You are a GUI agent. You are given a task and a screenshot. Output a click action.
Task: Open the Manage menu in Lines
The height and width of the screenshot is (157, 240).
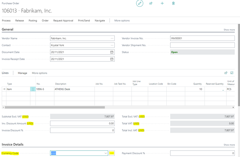click(22, 73)
